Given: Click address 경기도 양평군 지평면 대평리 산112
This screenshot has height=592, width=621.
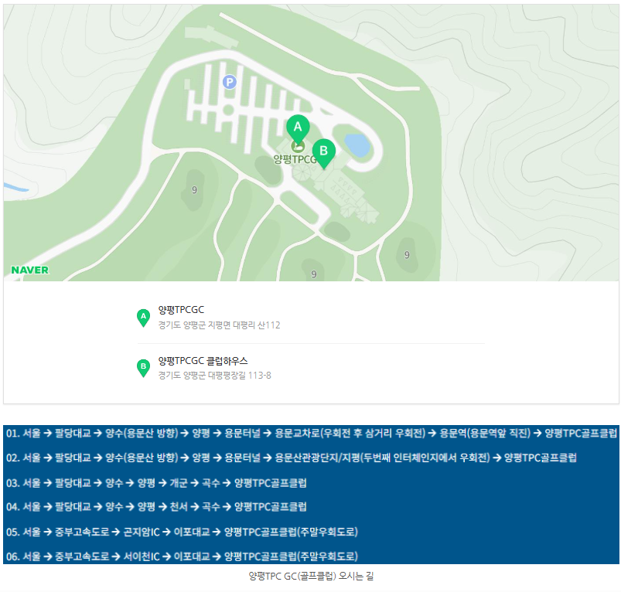Looking at the screenshot, I should coord(219,325).
